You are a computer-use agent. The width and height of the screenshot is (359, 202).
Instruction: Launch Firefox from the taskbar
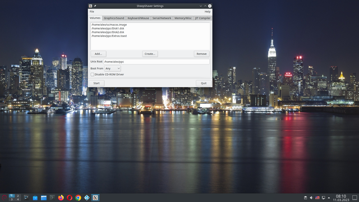[x=61, y=198]
